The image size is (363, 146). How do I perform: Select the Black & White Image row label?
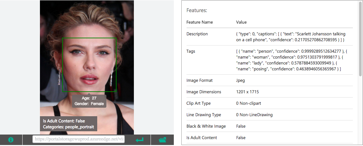206,126
